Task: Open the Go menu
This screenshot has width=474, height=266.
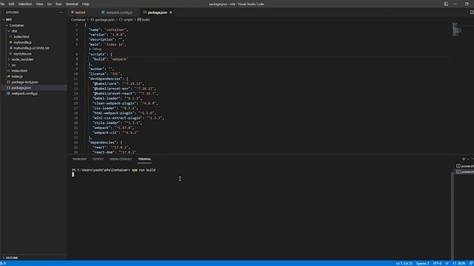Action: coord(50,4)
